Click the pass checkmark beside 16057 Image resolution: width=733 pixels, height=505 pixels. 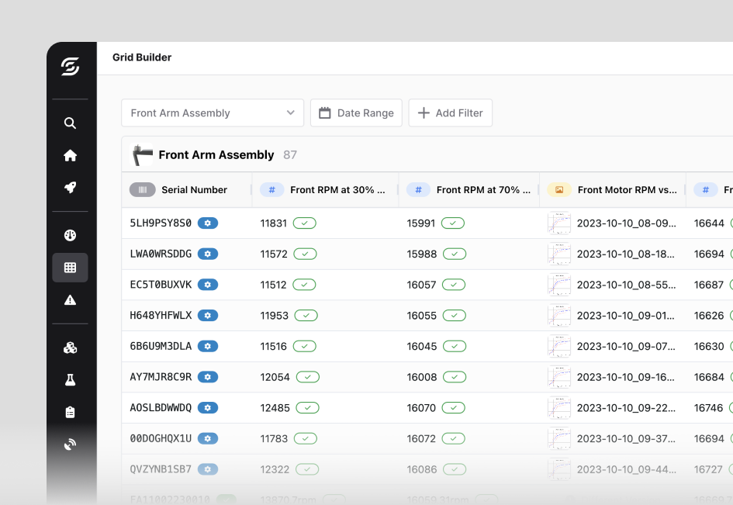(x=453, y=285)
